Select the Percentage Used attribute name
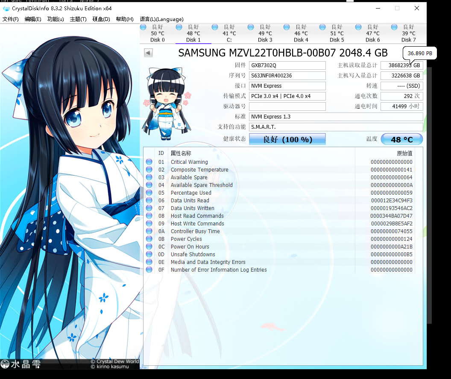451x379 pixels. tap(191, 192)
